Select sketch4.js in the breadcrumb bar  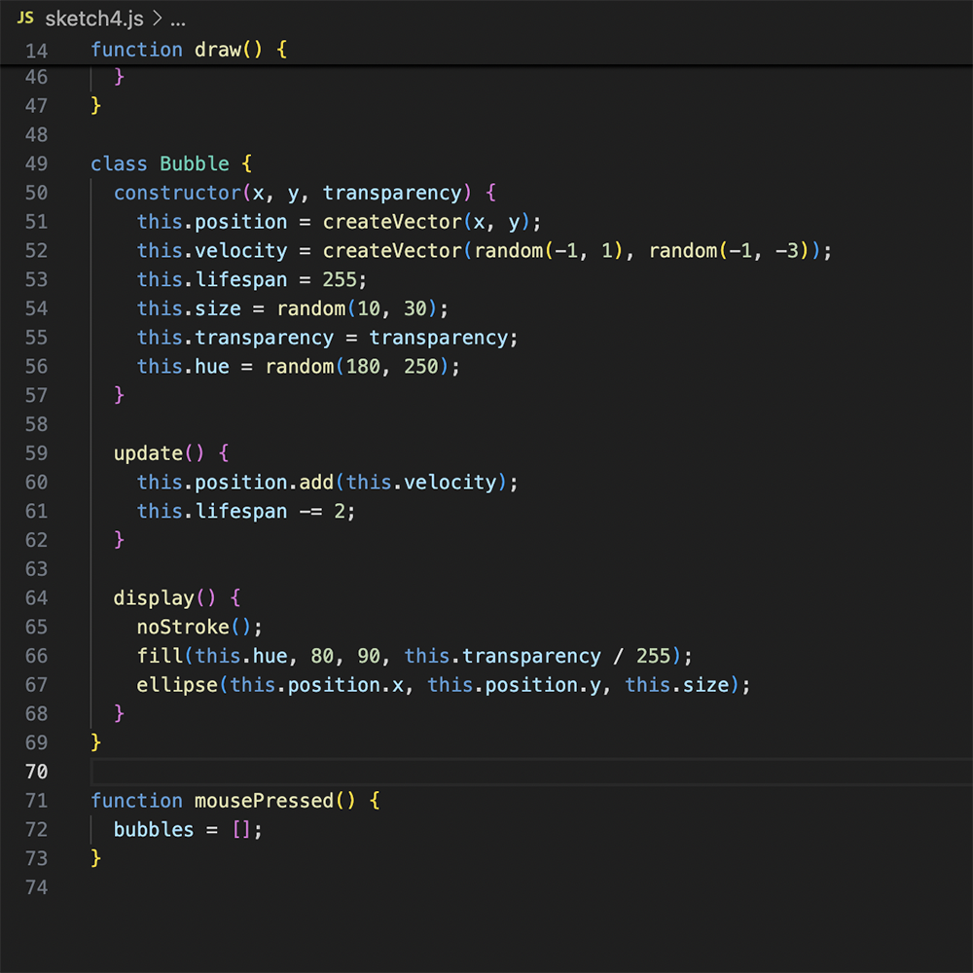(x=94, y=17)
